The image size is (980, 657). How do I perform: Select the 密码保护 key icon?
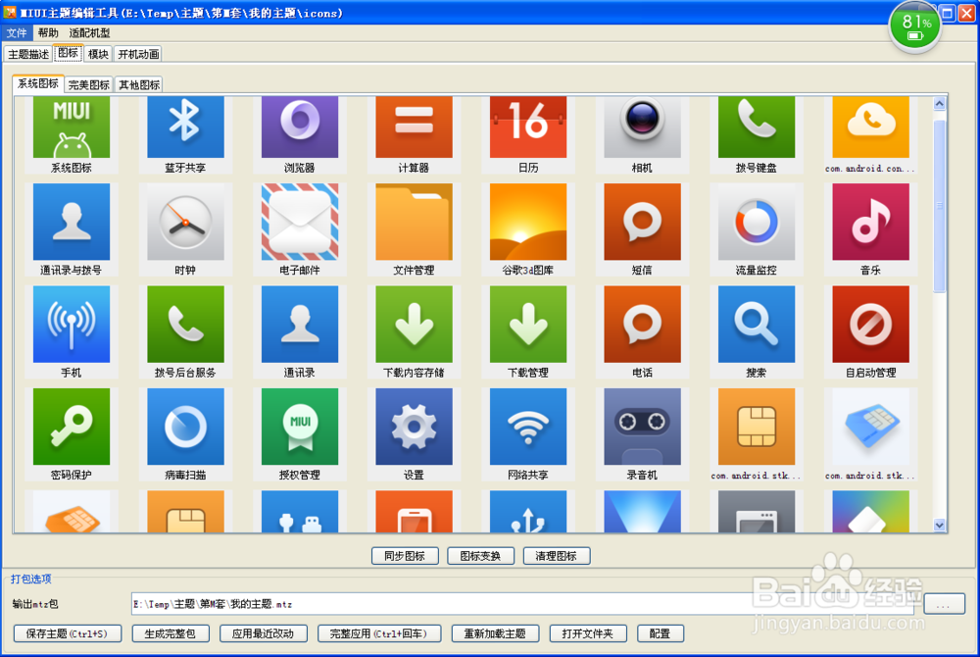[72, 427]
